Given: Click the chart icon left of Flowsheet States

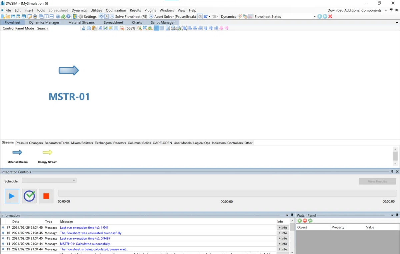Looking at the screenshot, I should 250,16.
